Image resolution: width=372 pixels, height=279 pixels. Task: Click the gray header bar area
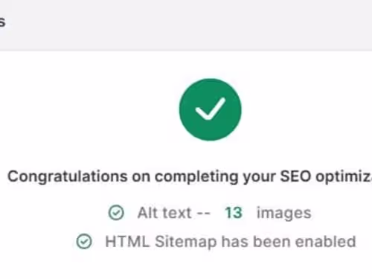pos(186,25)
